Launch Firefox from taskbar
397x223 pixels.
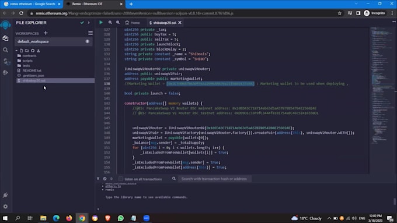click(x=69, y=218)
